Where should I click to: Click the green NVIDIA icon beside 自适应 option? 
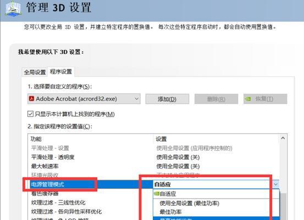point(157,194)
